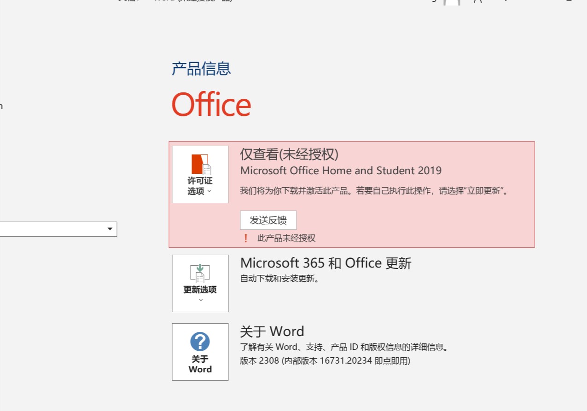Screen dimensions: 587x411
Task: Expand the dropdown arrow in the left combo box
Action: pyautogui.click(x=110, y=229)
